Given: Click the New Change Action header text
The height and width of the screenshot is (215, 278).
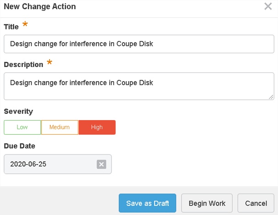Looking at the screenshot, I should click(40, 7).
